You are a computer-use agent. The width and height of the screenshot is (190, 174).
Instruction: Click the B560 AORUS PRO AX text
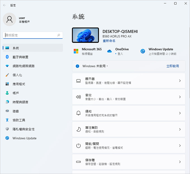[x=117, y=36]
